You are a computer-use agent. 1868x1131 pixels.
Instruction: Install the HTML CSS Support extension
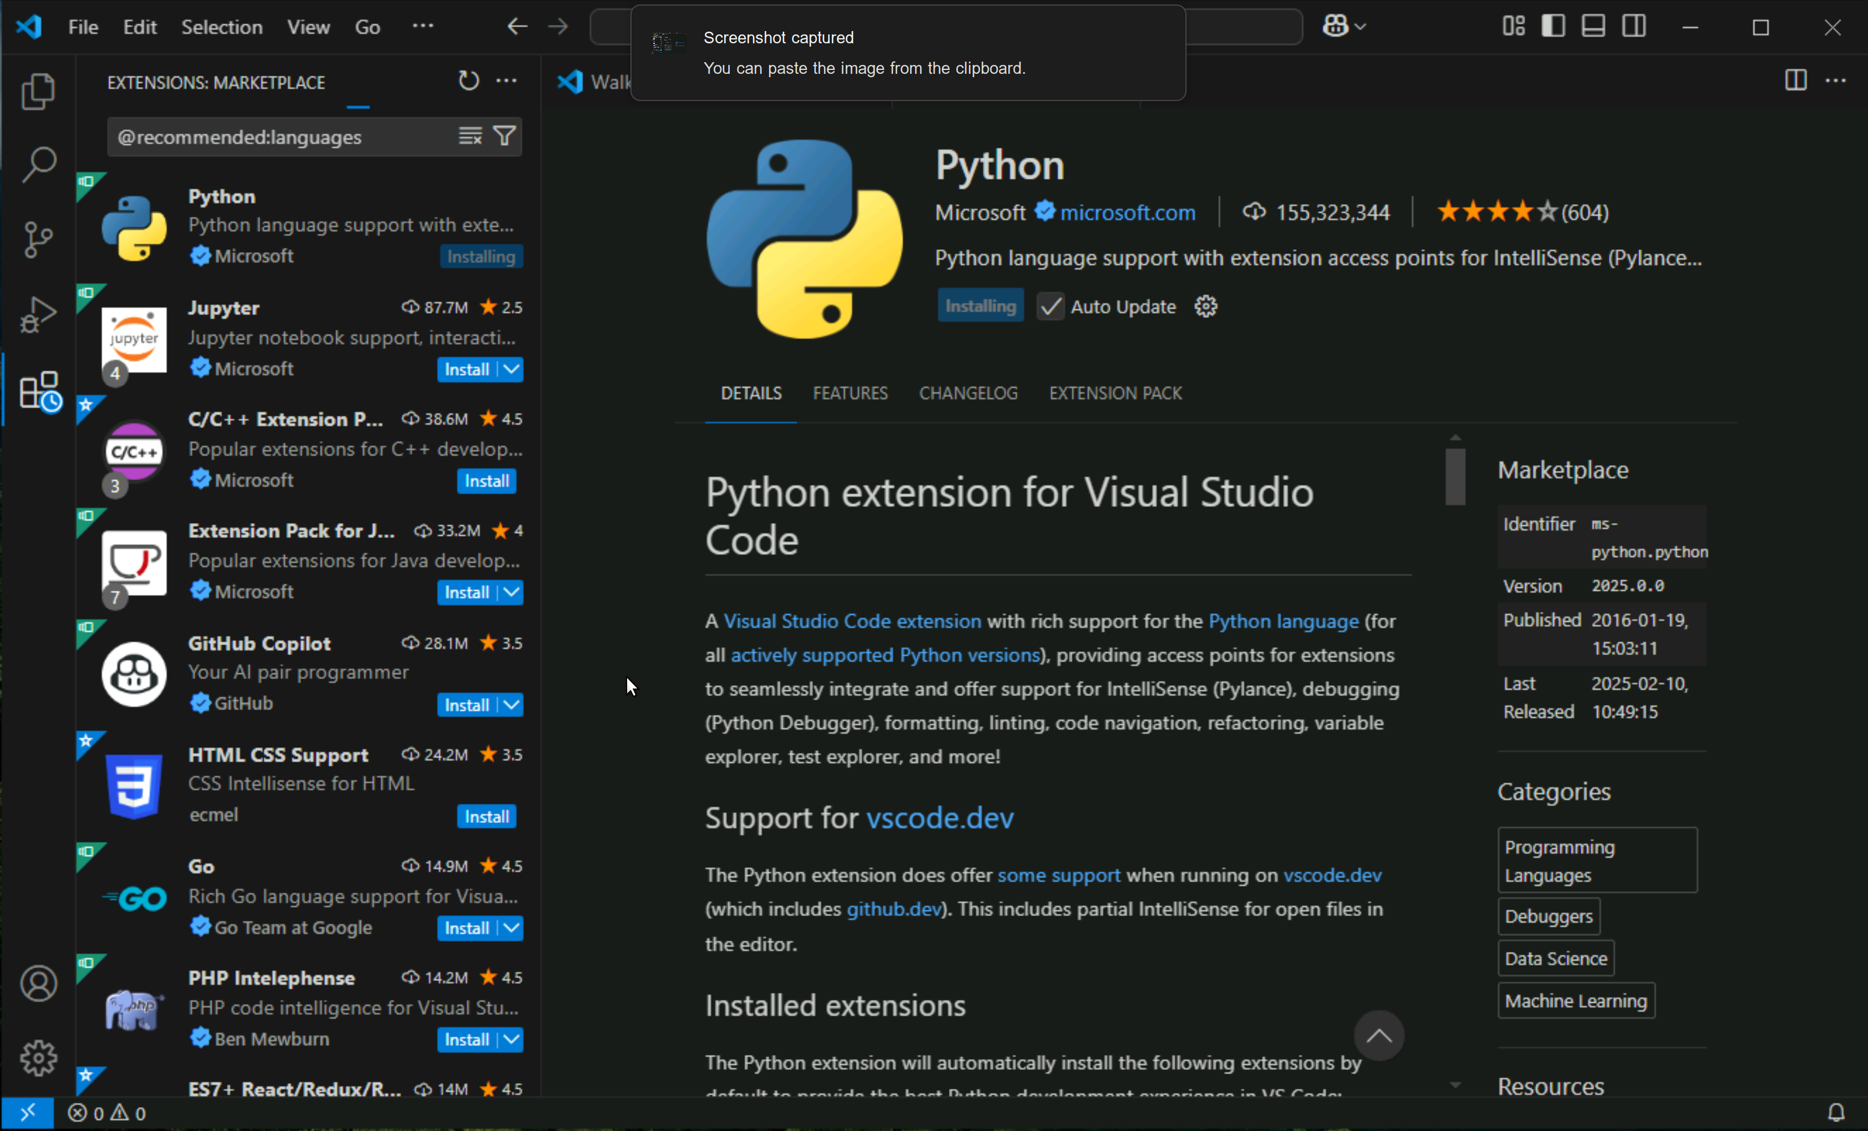[486, 816]
